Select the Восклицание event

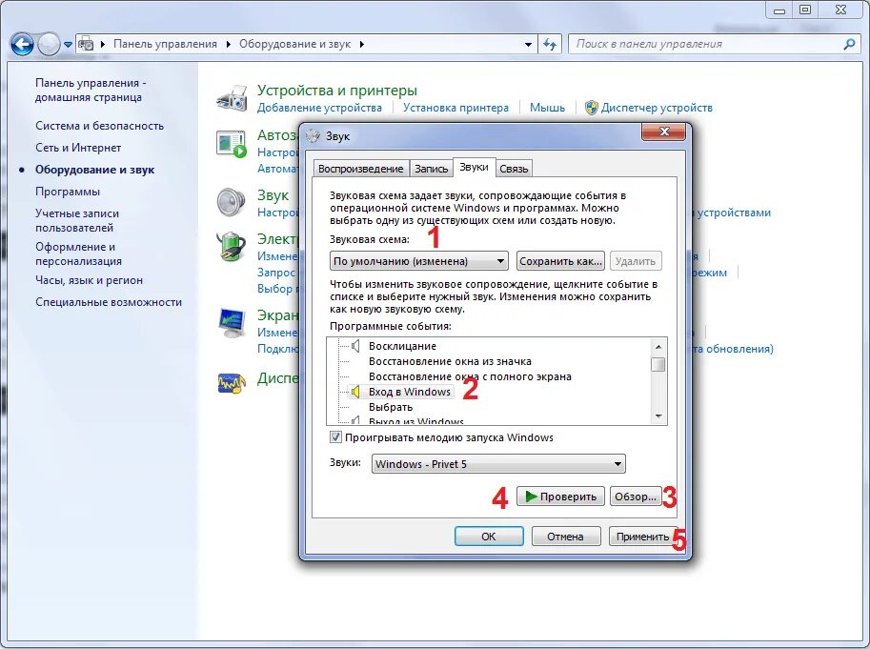pos(402,346)
